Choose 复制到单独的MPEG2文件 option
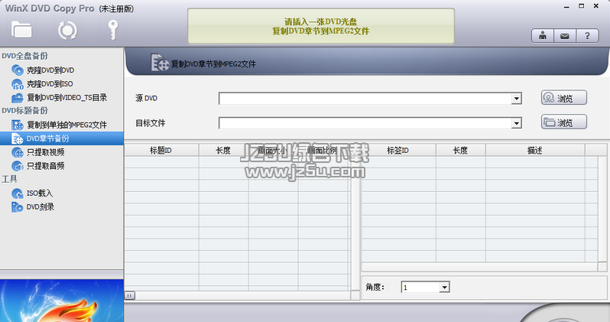The width and height of the screenshot is (610, 322). point(67,125)
